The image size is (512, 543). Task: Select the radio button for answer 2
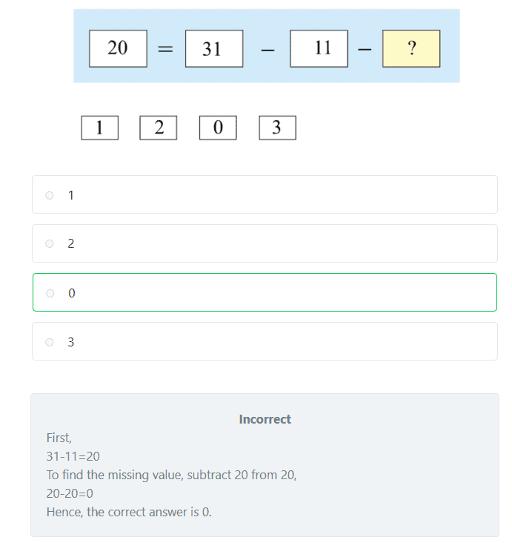click(50, 243)
